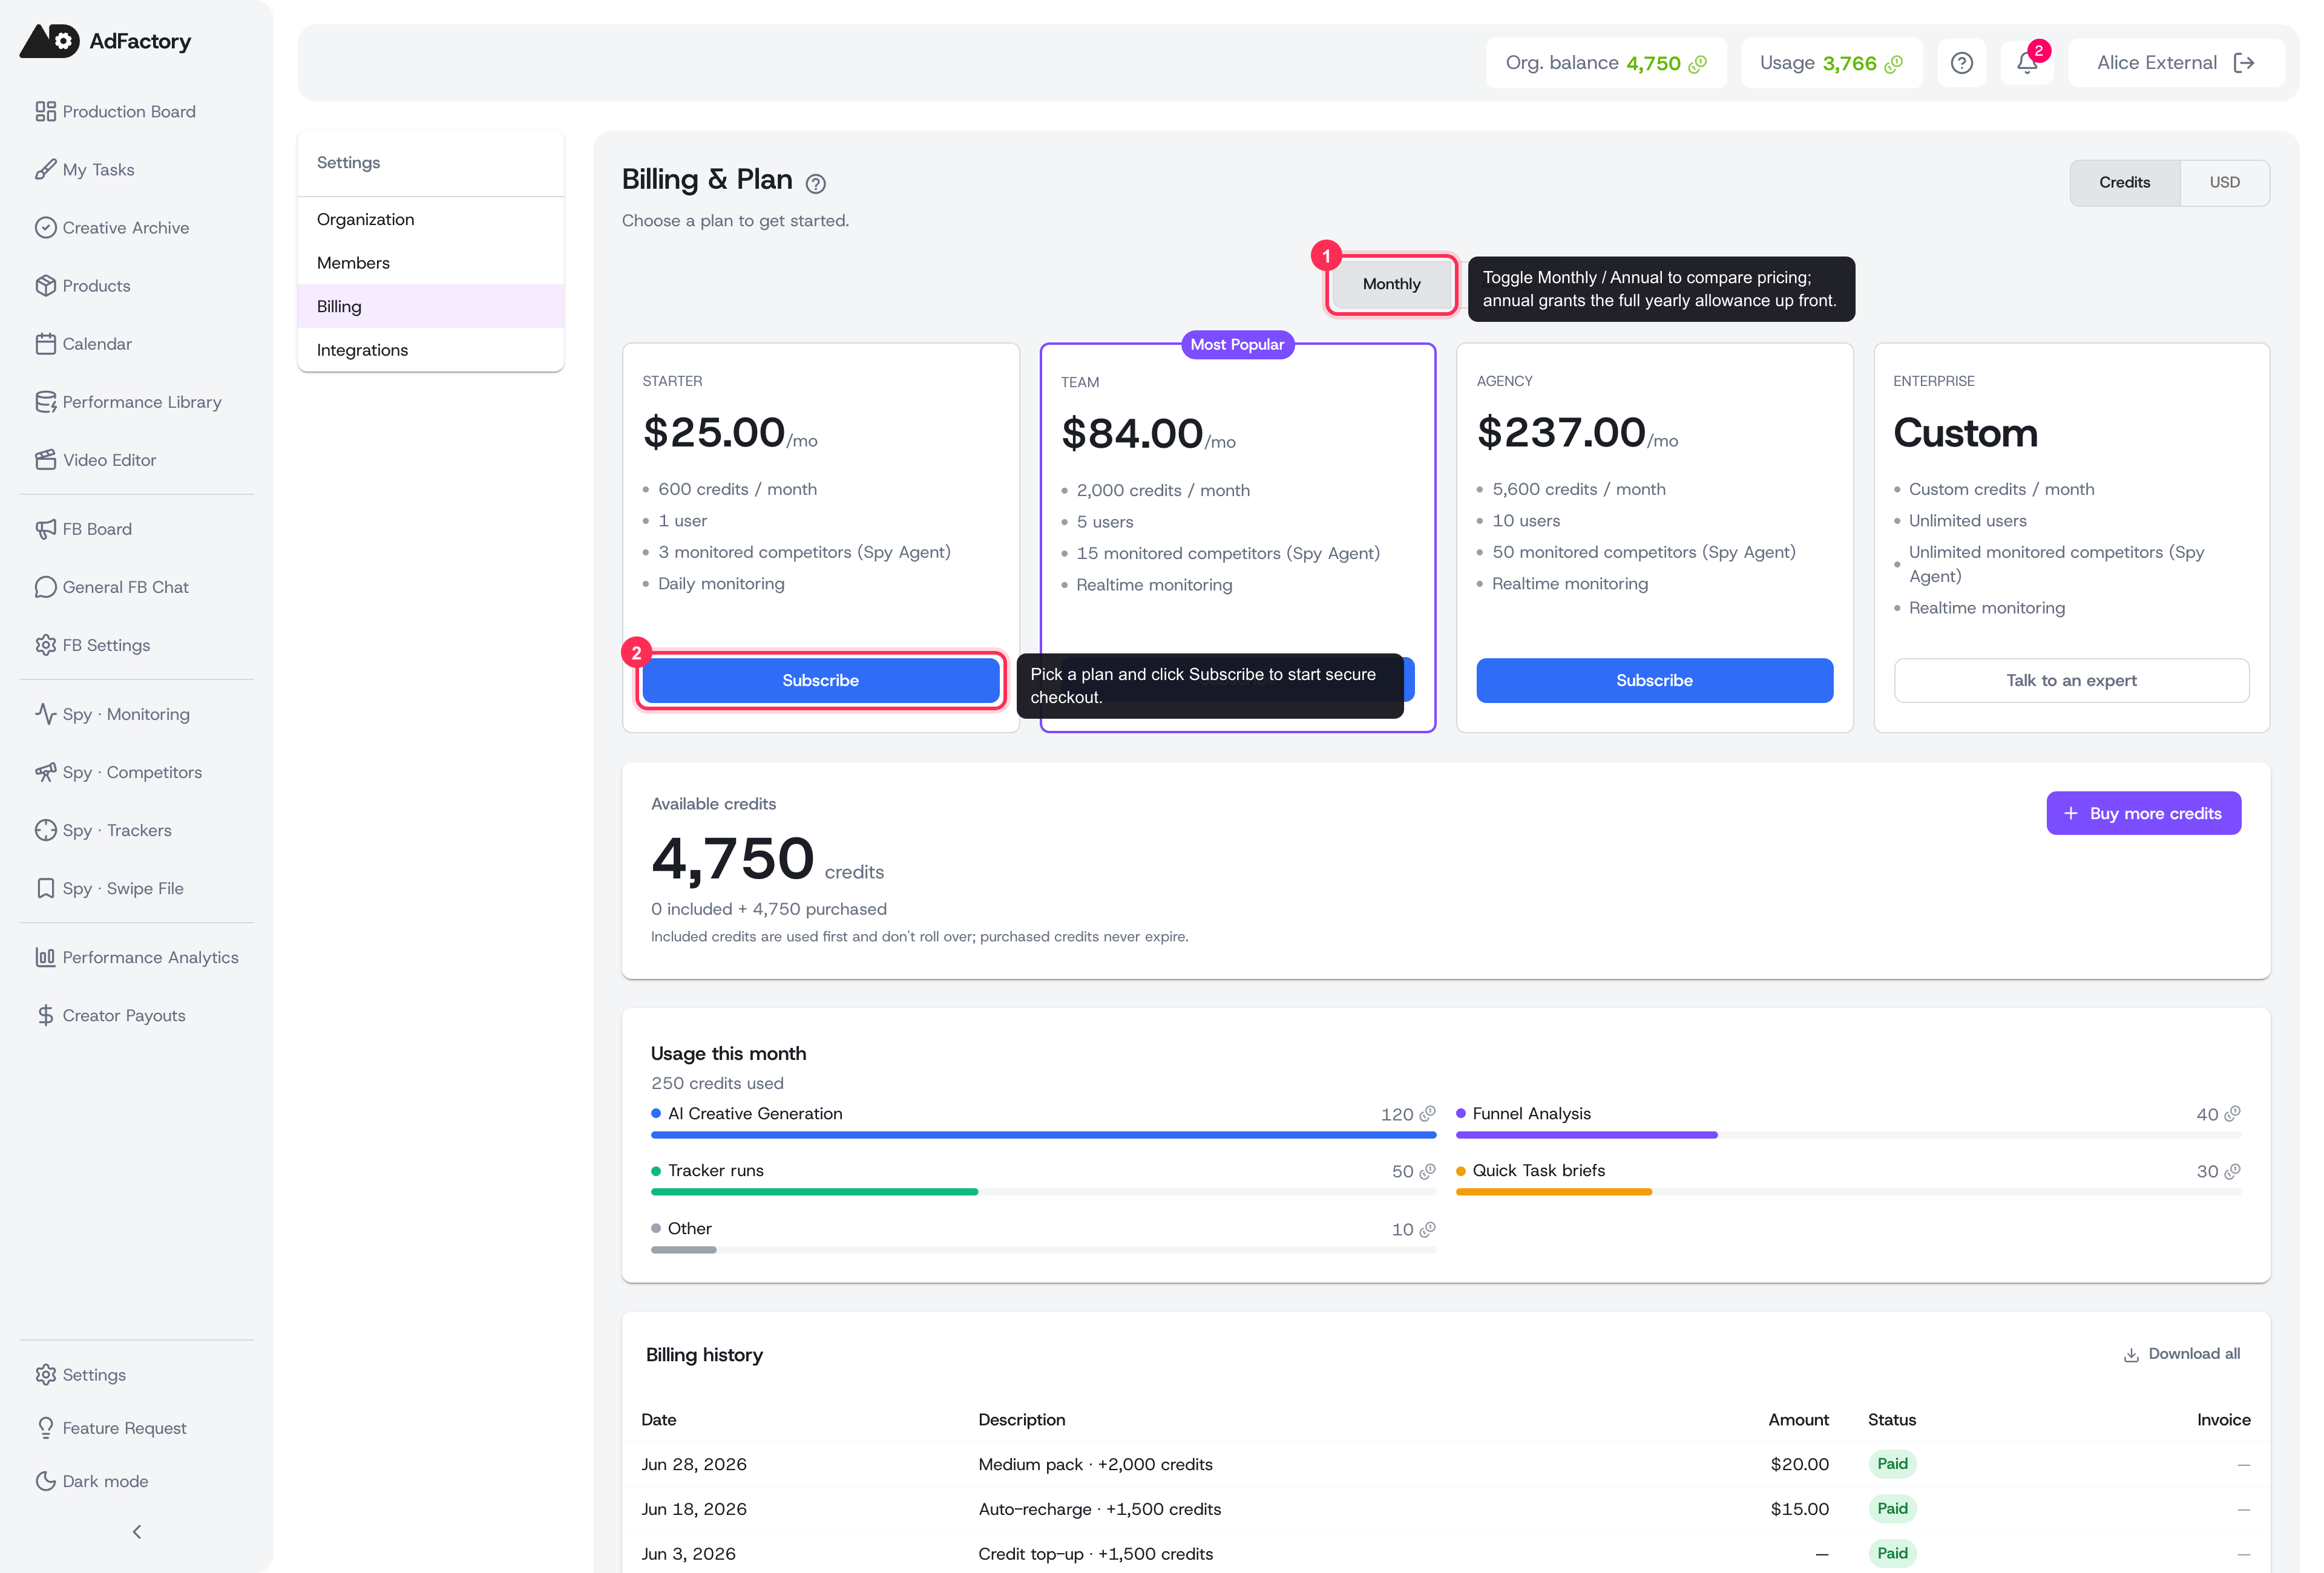
Task: Click the 4,750 available credits figure
Action: coord(733,860)
